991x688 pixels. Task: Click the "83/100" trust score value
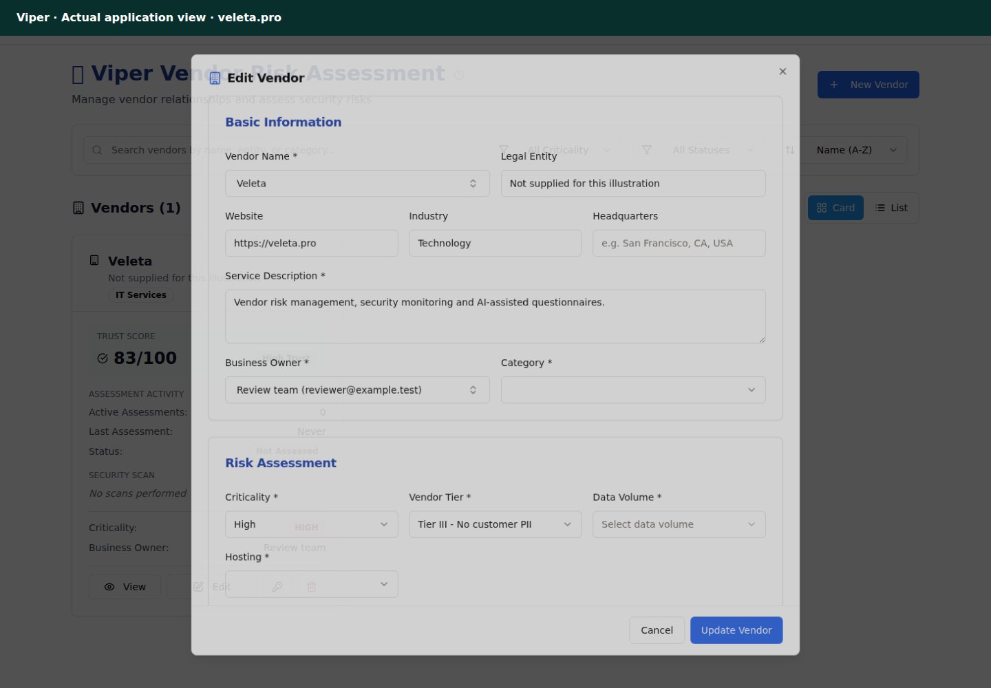click(145, 358)
